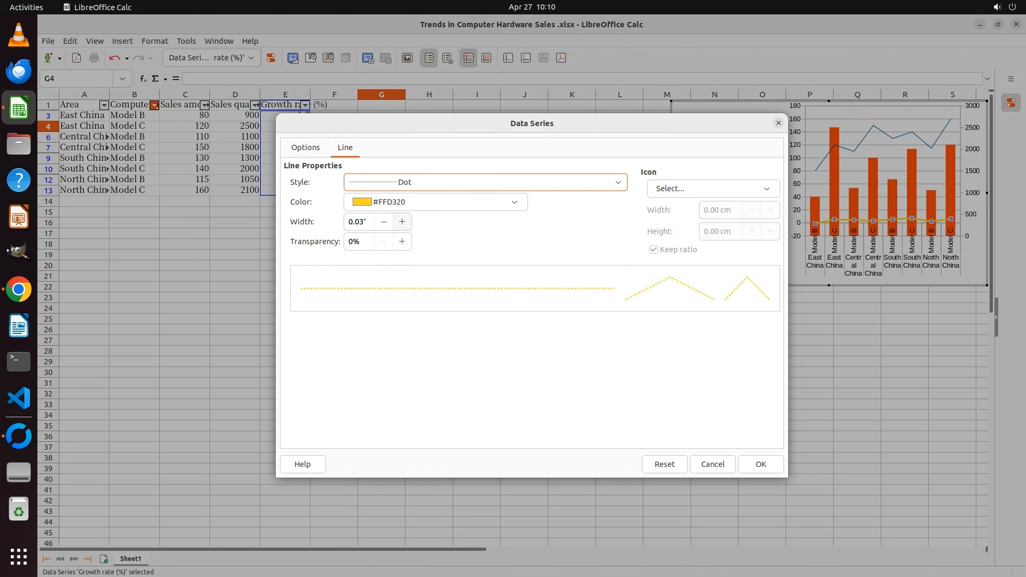Click the Data Table toolbar icon

point(385,58)
